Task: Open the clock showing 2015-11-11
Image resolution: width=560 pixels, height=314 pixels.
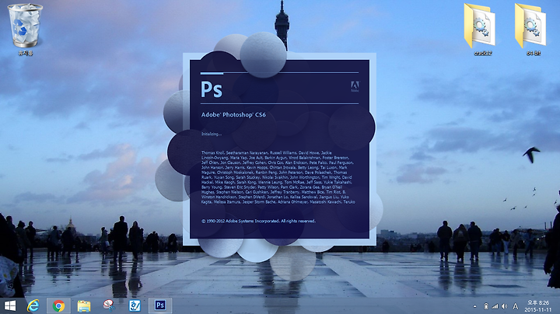Action: coord(538,306)
